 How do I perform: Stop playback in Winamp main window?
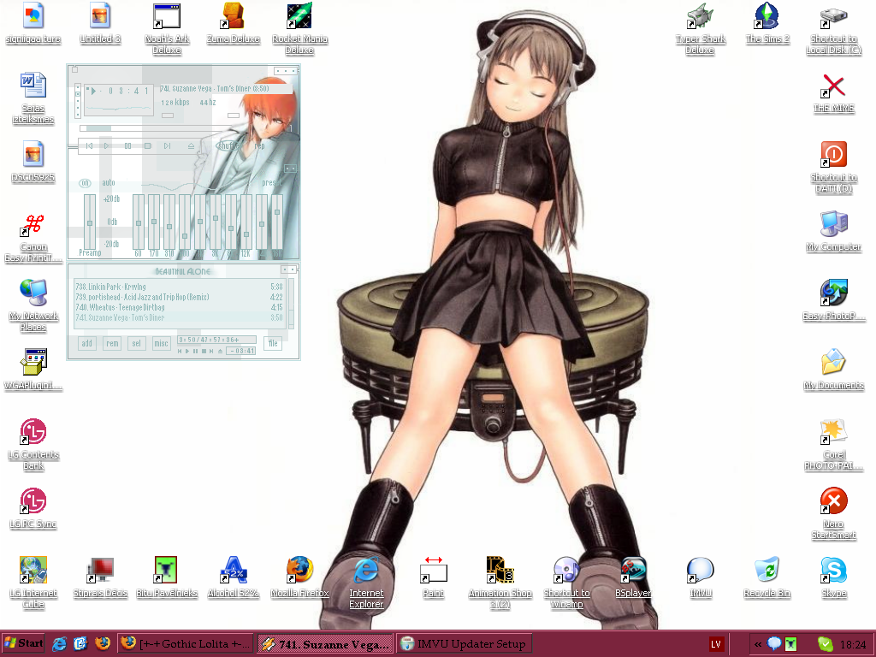click(147, 145)
